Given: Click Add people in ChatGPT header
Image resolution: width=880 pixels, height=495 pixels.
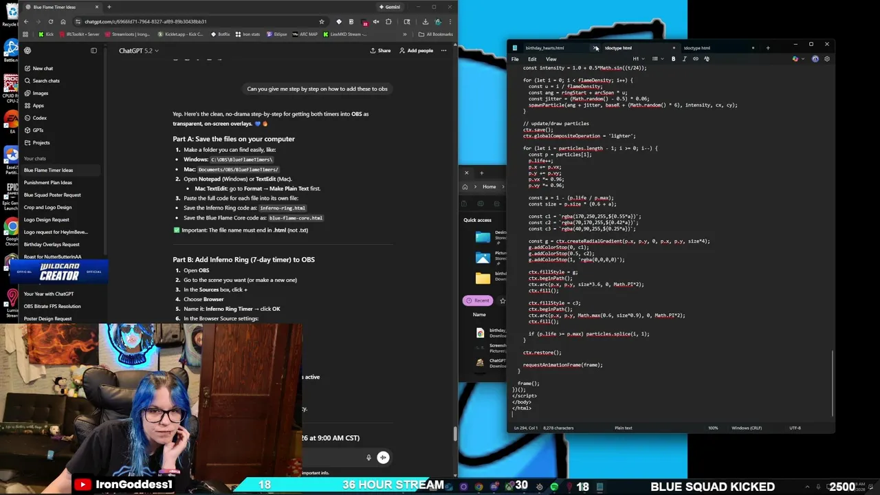Looking at the screenshot, I should [x=416, y=50].
